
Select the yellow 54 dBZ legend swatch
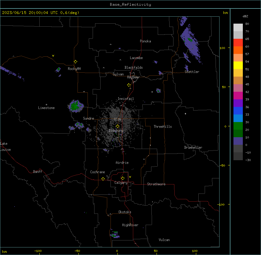click(238, 65)
